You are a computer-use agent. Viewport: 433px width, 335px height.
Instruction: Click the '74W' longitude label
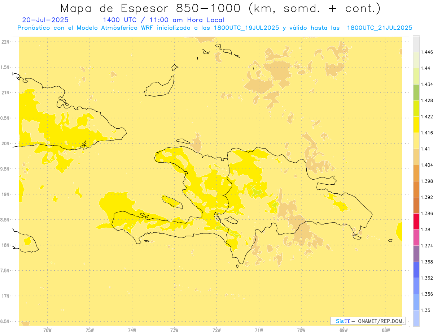[x=132, y=330]
